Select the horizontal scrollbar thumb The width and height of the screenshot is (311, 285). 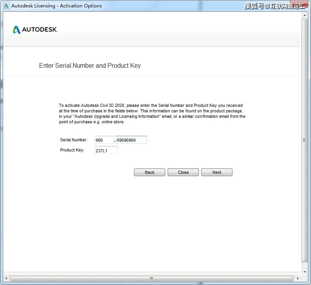[x=152, y=278]
